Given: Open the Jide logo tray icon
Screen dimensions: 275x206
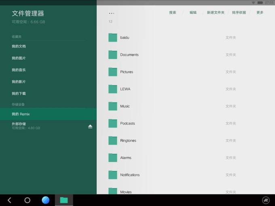Looking at the screenshot, I should click(266, 200).
